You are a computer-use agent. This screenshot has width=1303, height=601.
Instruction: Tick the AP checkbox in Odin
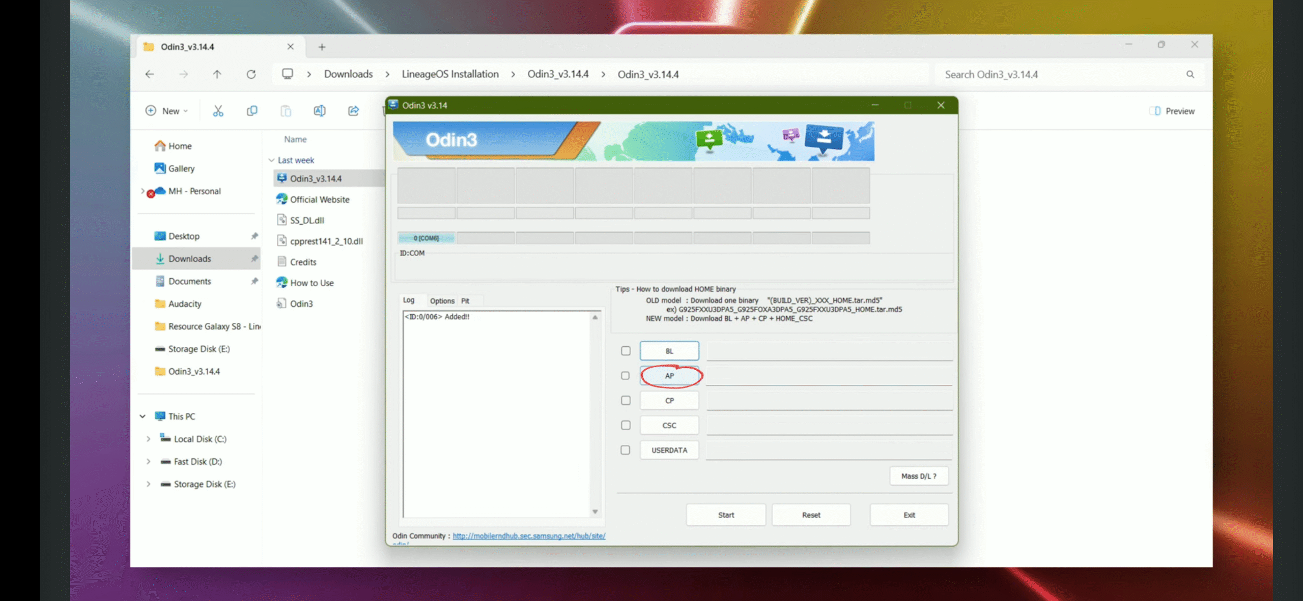626,376
